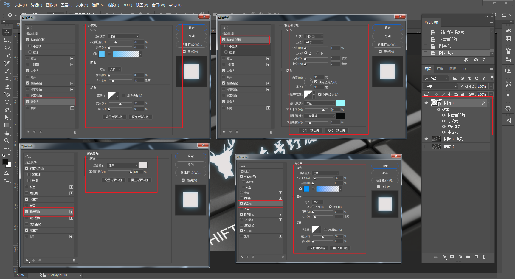Click 新建样式(W) in color overlay dialog

[190, 173]
